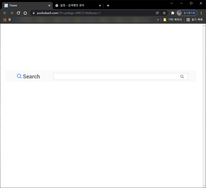
Task: Show hidden bookmarks overflow arrow
Action: pos(158,20)
